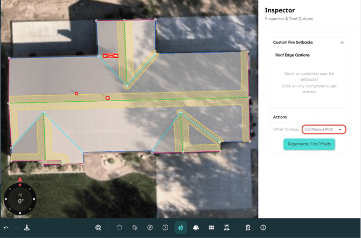Select the tree placement tool
The image size is (361, 238).
pyautogui.click(x=196, y=228)
